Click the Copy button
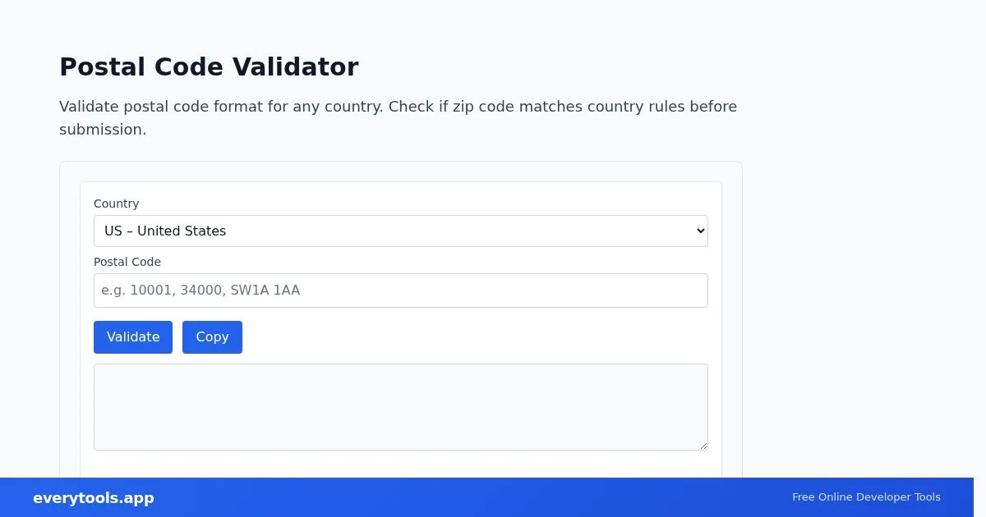Screen dimensions: 986x517 point(212,337)
